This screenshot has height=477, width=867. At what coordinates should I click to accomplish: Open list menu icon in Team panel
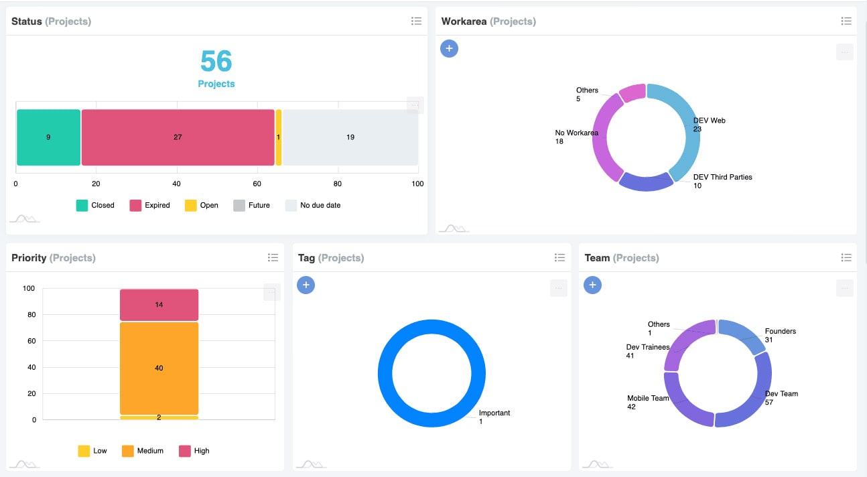pyautogui.click(x=846, y=258)
